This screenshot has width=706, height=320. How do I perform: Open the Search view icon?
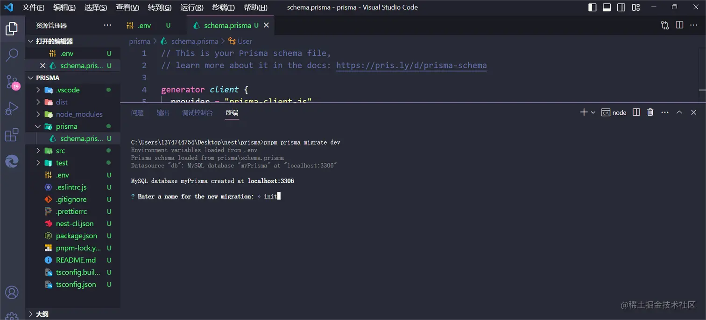[12, 55]
